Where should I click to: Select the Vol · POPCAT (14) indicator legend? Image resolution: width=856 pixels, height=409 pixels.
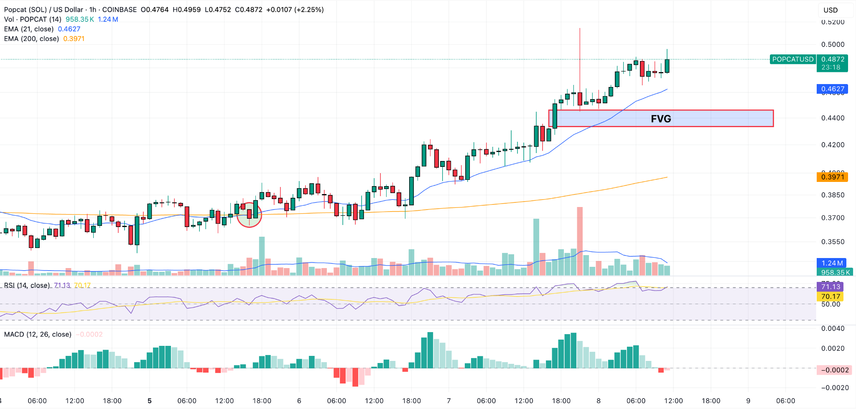[x=33, y=19]
